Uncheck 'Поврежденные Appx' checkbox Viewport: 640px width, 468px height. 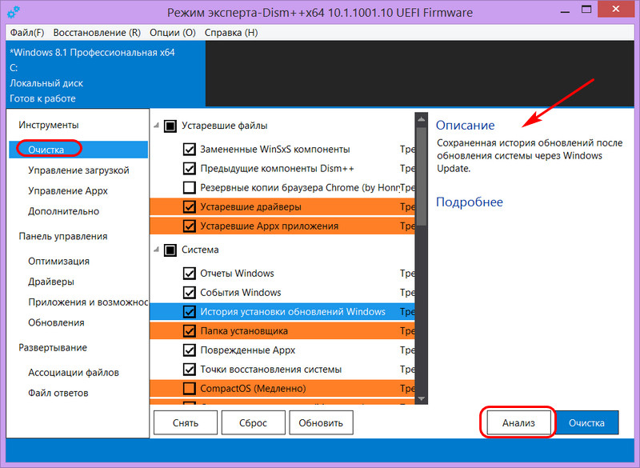click(189, 350)
